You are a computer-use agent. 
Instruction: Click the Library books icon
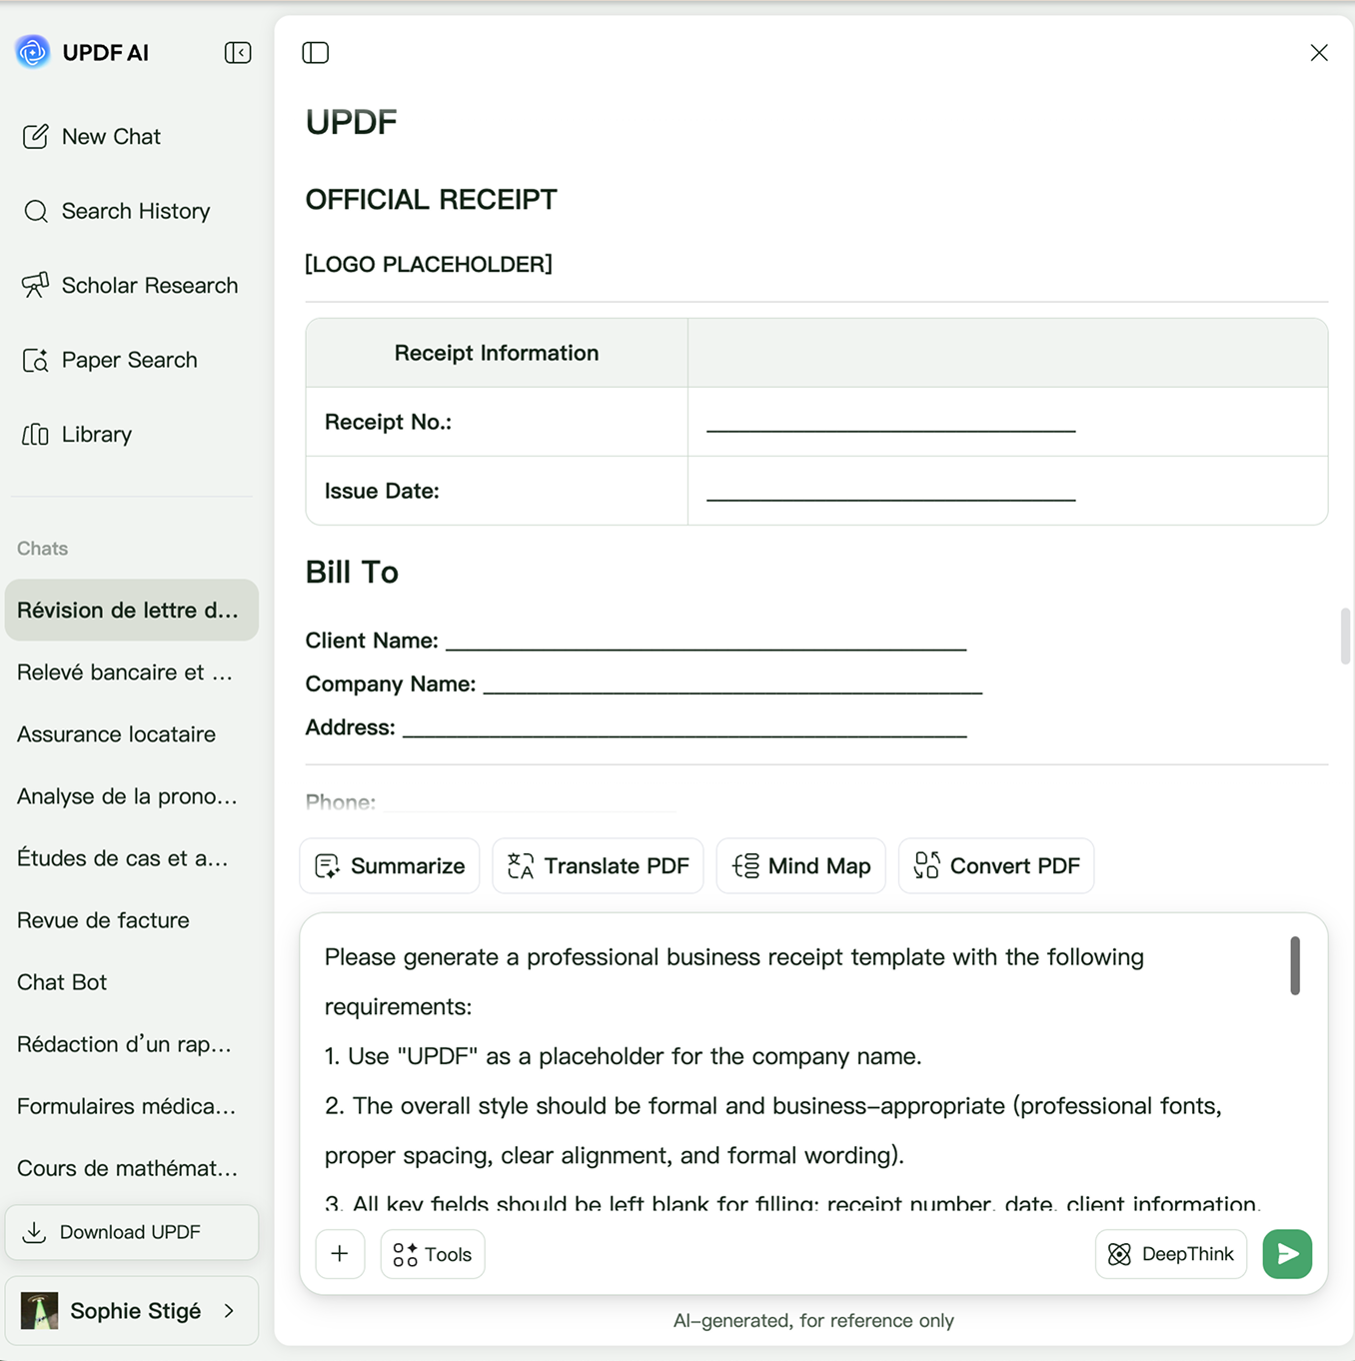(36, 434)
